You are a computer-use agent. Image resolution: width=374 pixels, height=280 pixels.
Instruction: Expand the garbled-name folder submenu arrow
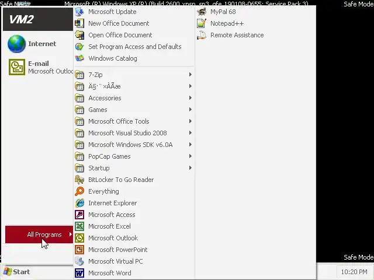(190, 86)
